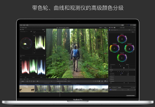Open Vectorscope settings icon
155x107 pixels.
[31, 31]
